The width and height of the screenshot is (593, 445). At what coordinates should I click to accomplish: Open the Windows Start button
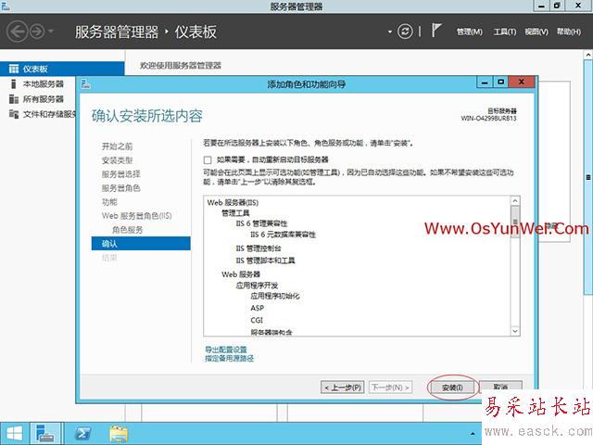(x=15, y=434)
